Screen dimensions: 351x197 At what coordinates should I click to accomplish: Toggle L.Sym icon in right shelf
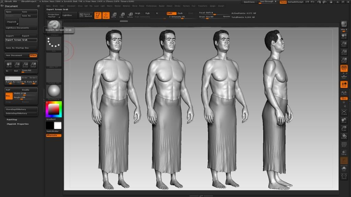point(344,93)
